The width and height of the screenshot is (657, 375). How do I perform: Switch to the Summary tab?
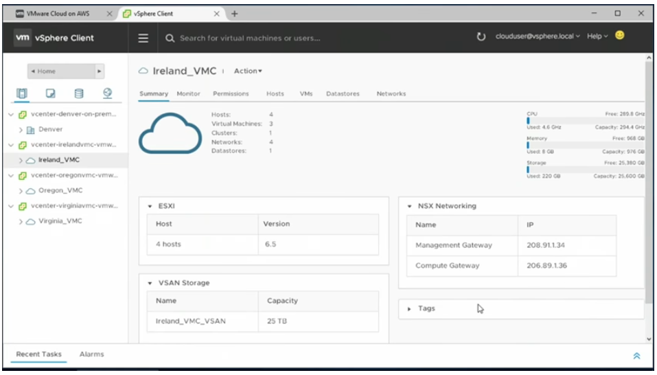(x=154, y=94)
